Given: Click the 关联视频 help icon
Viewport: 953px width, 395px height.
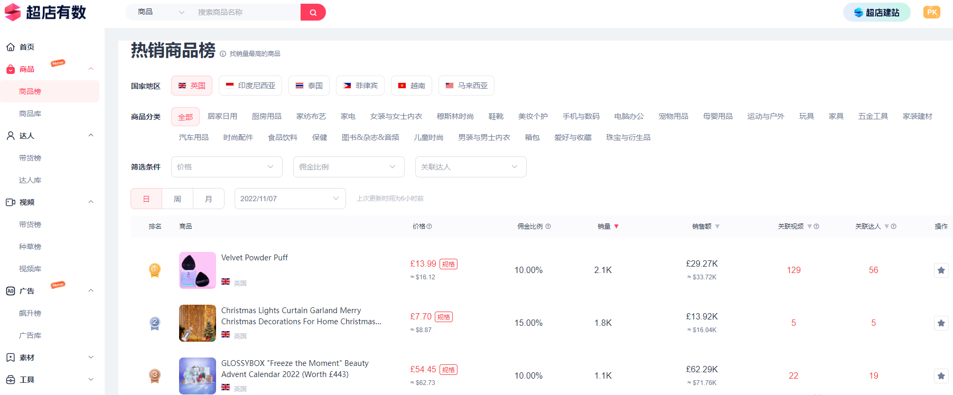Looking at the screenshot, I should click(x=817, y=227).
